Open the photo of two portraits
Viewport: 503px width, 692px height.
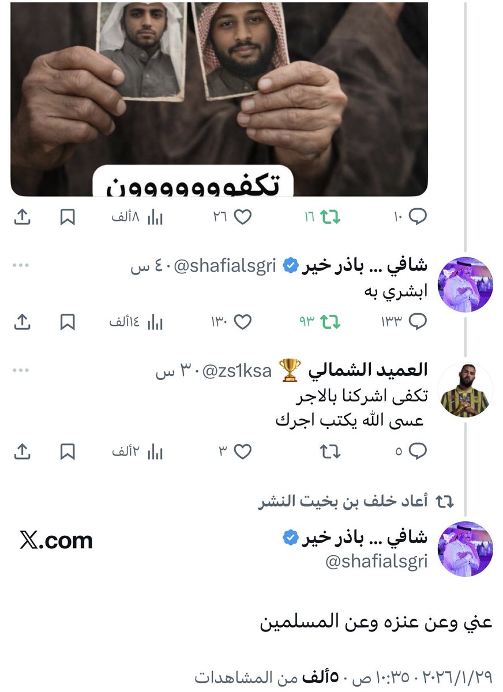click(x=219, y=98)
